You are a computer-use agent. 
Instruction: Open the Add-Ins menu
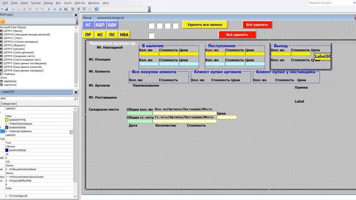tap(80, 3)
